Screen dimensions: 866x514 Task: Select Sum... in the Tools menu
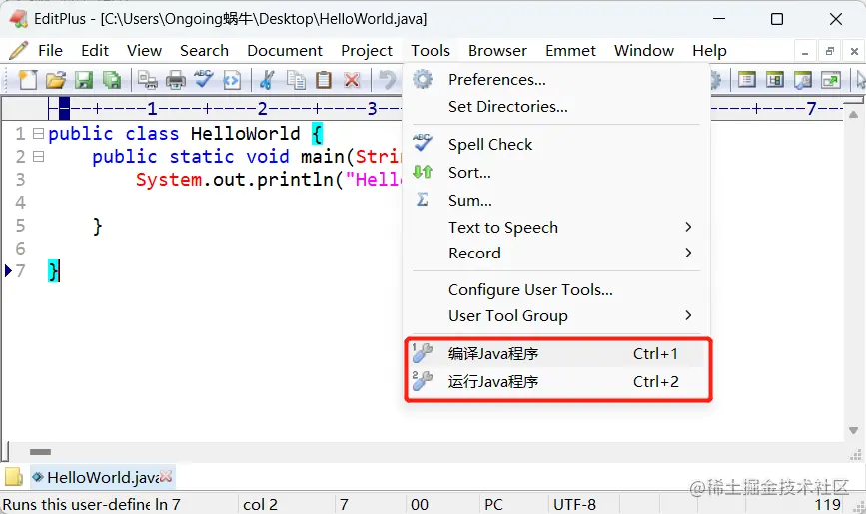point(556,200)
